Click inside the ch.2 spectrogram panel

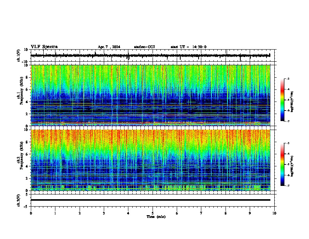pos(150,160)
